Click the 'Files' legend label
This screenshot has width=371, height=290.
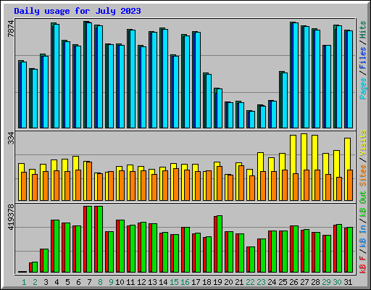point(363,57)
